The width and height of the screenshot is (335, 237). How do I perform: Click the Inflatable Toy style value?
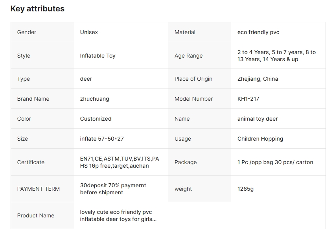(98, 56)
